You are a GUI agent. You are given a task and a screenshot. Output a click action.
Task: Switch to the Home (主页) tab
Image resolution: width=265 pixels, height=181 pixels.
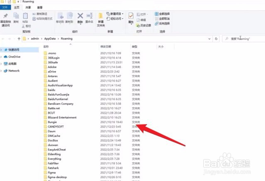click(17, 7)
